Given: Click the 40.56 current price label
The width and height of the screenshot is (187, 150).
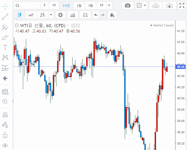Looking at the screenshot, I should pyautogui.click(x=181, y=67).
